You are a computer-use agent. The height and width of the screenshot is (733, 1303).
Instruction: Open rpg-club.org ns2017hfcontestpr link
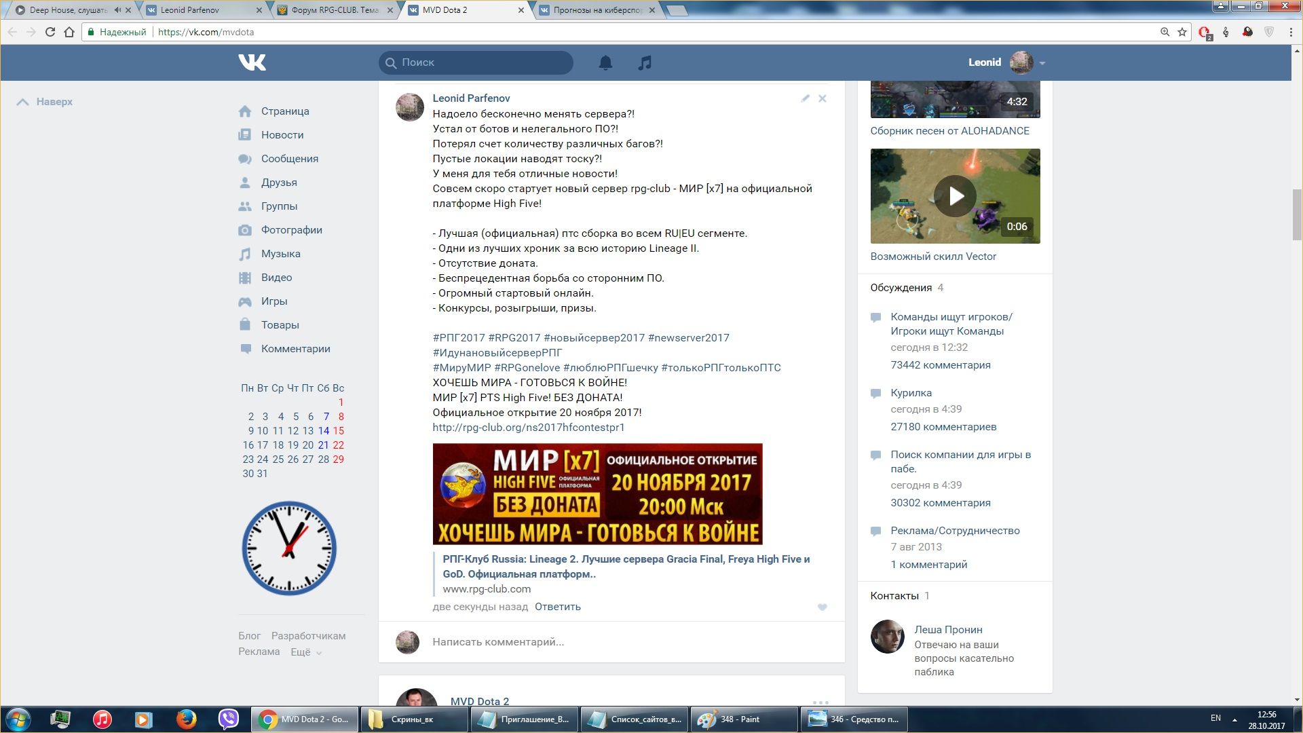(x=528, y=428)
